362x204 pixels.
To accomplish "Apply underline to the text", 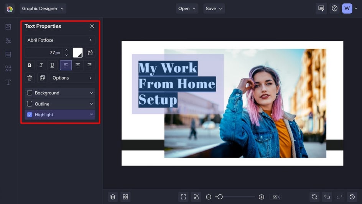I will click(53, 65).
